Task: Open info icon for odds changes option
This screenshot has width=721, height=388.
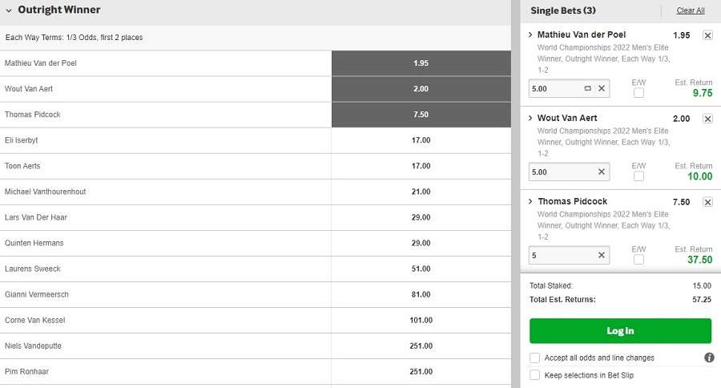Action: pyautogui.click(x=709, y=358)
